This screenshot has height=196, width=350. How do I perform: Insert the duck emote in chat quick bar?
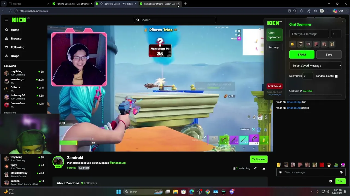click(x=279, y=165)
